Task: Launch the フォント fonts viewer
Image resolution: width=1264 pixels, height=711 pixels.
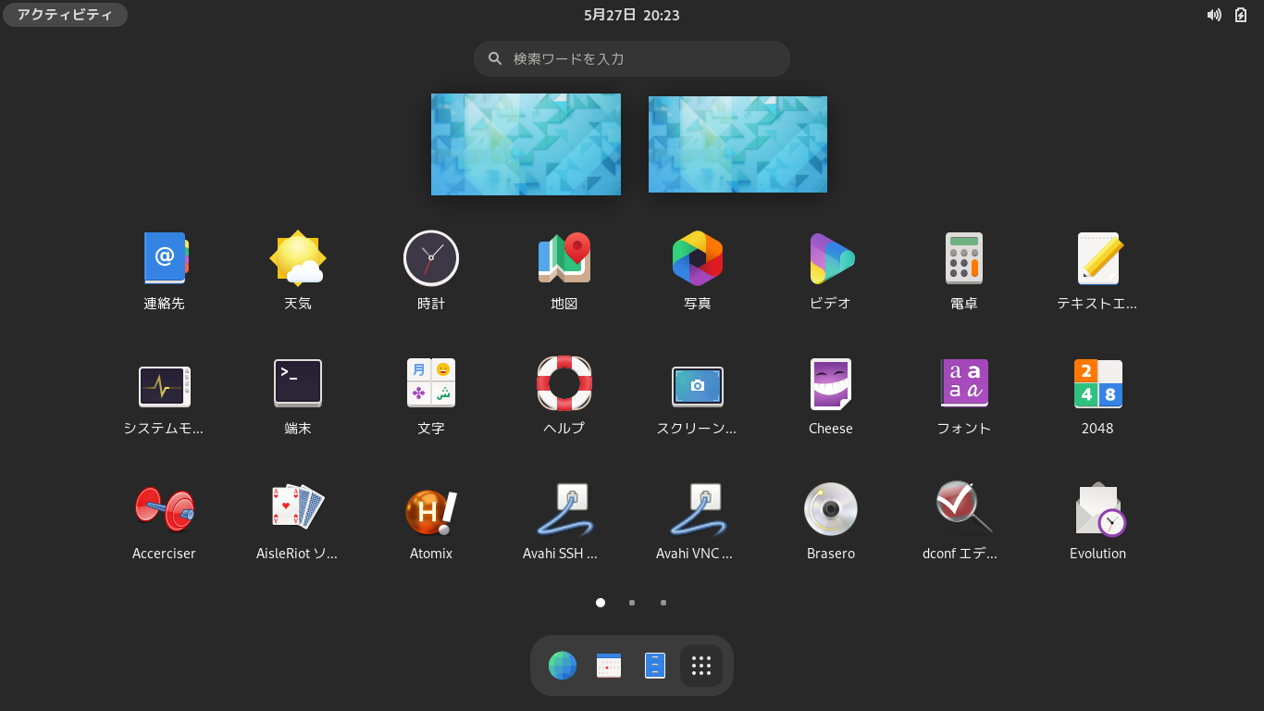Action: pyautogui.click(x=964, y=383)
